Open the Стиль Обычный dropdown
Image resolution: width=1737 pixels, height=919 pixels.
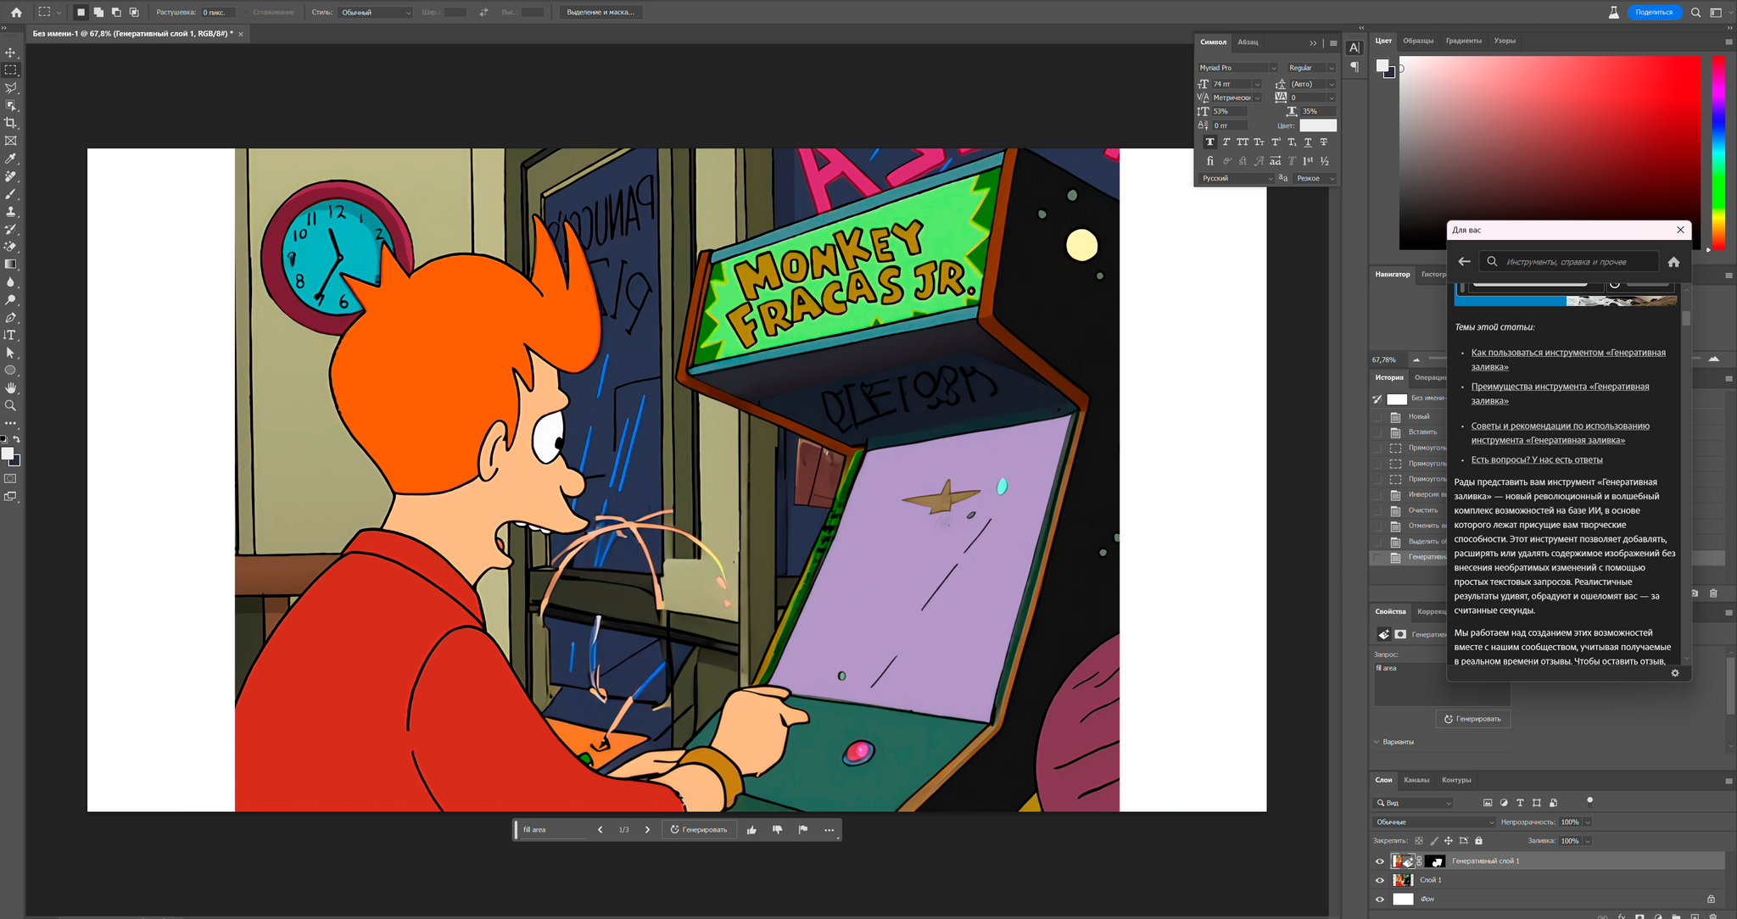(x=376, y=13)
